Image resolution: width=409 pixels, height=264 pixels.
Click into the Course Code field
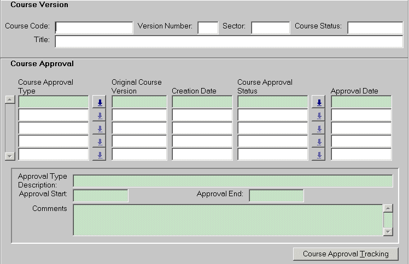coord(94,28)
